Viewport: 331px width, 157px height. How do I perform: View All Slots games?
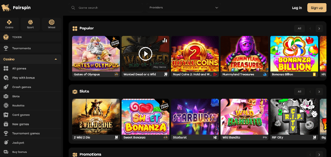(x=299, y=91)
